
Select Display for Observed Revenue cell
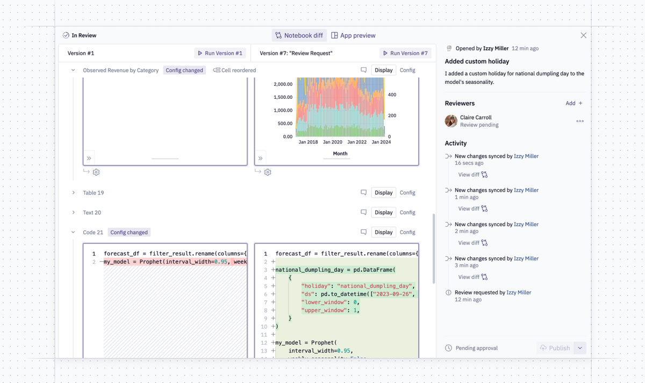(384, 70)
